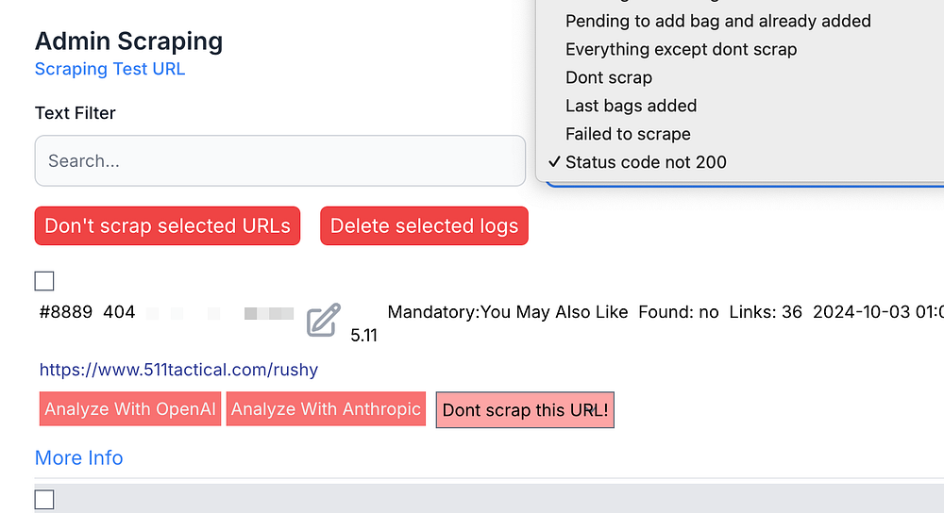Select the checked 'Status code not 200' option
Screen dimensions: 944x513
(x=646, y=162)
